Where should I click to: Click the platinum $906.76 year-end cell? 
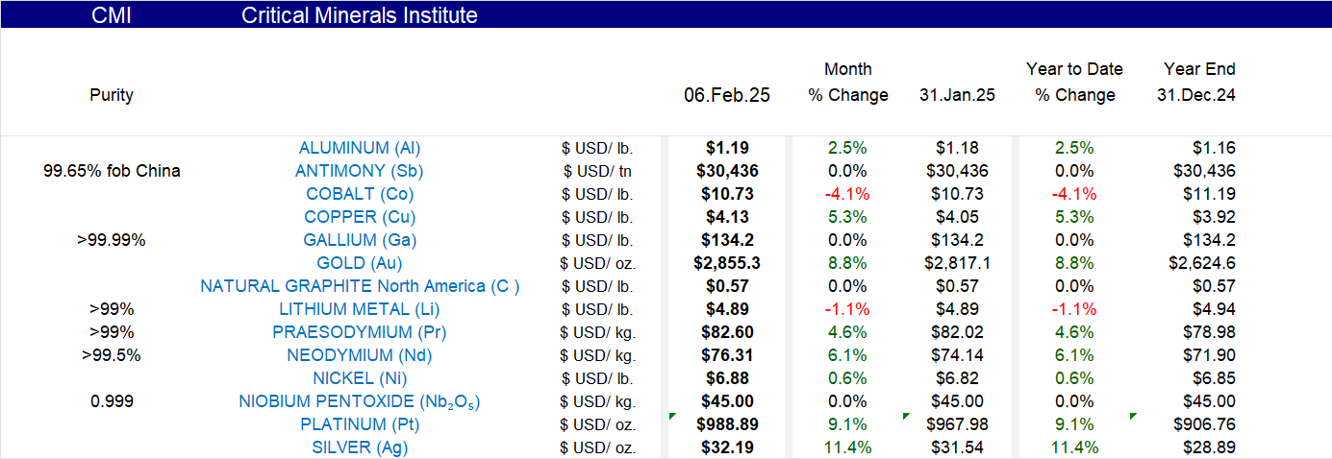point(1205,424)
